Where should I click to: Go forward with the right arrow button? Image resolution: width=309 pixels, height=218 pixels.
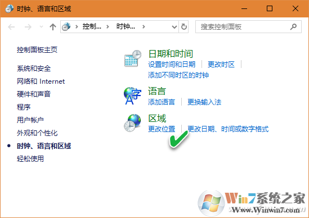pyautogui.click(x=28, y=27)
